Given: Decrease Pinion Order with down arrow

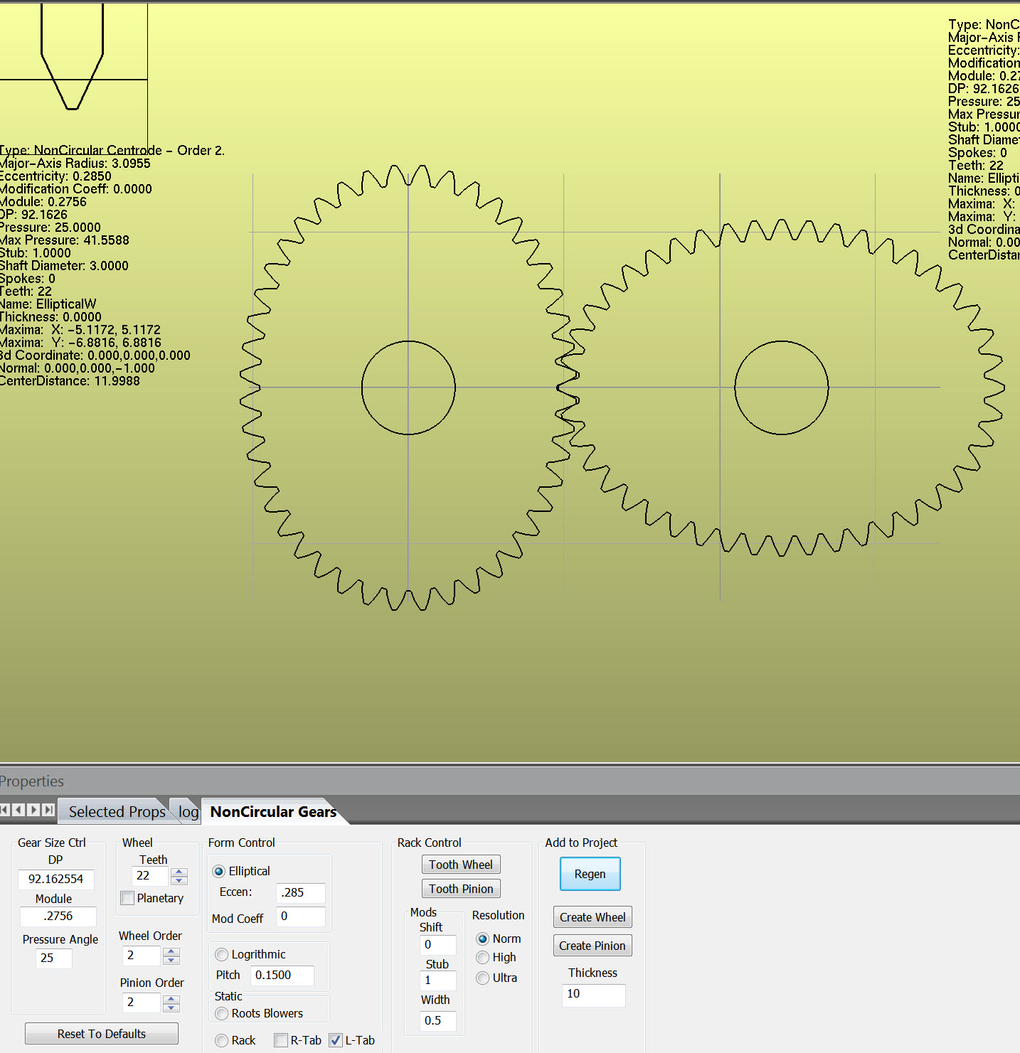Looking at the screenshot, I should pos(171,1007).
